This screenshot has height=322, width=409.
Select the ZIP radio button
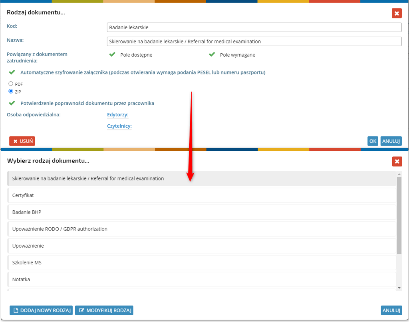coord(11,91)
